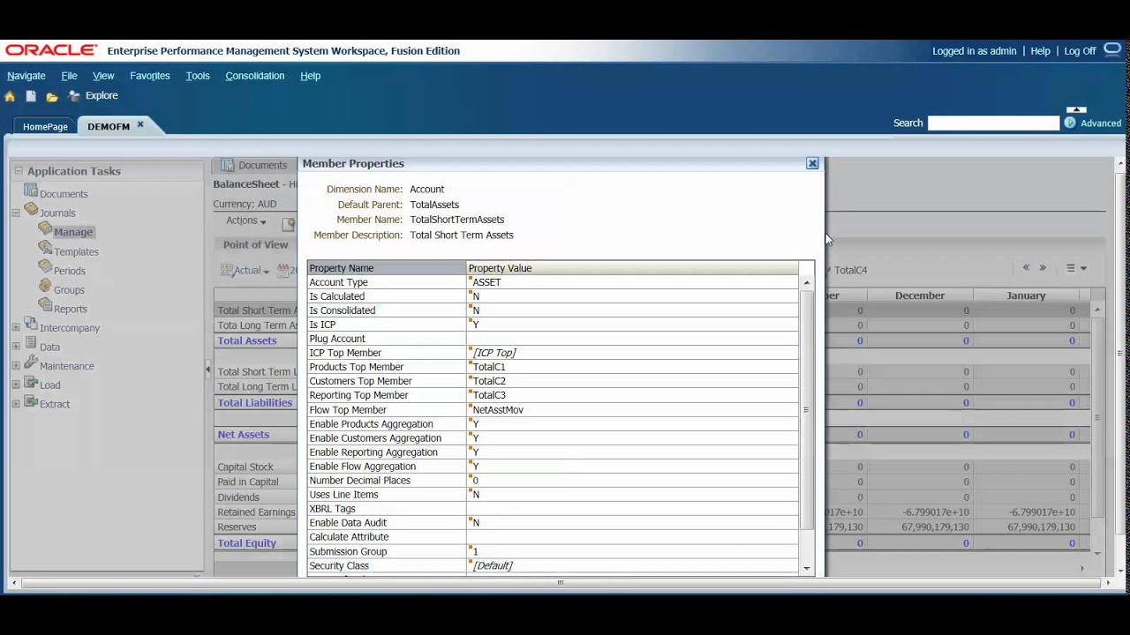Click the Advanced search link
The width and height of the screenshot is (1130, 635).
coord(1101,123)
